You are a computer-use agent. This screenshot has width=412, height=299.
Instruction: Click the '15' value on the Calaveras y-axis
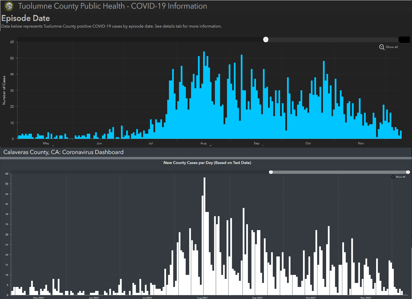coord(7,265)
